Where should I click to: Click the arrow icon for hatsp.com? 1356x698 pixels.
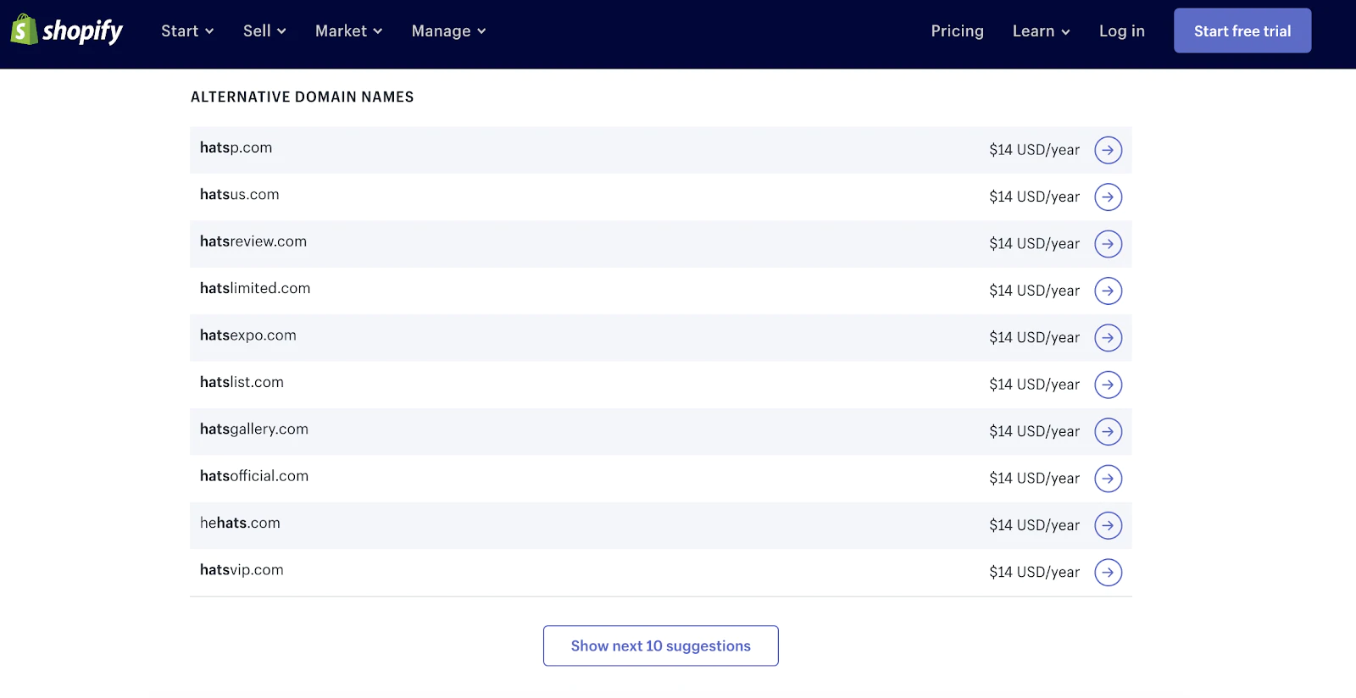(1108, 150)
